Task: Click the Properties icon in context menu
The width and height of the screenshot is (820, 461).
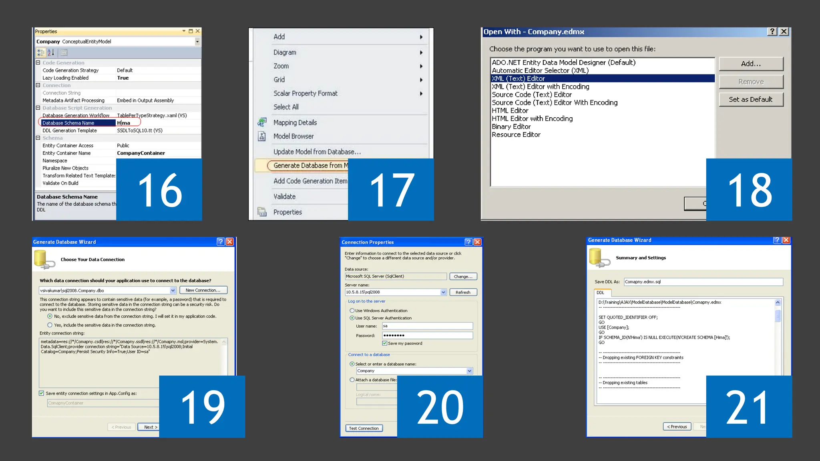Action: point(262,212)
